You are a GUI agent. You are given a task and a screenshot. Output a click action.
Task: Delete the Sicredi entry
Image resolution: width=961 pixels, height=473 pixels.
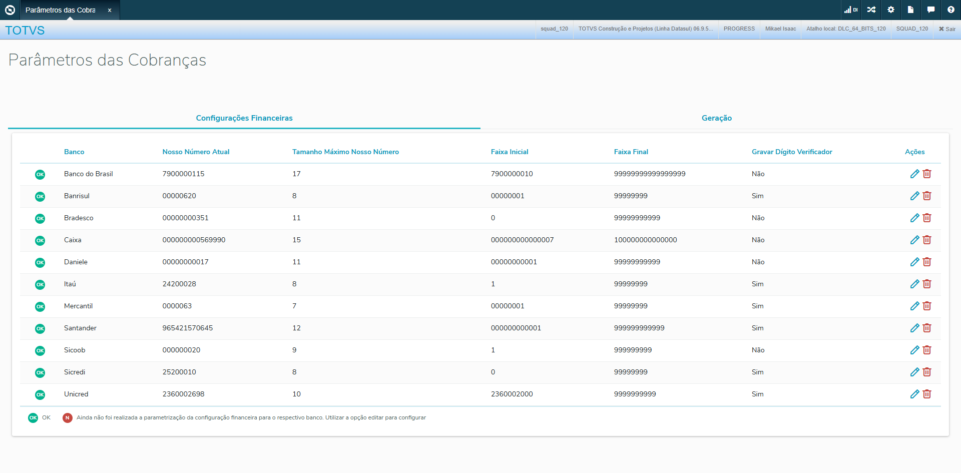[927, 372]
